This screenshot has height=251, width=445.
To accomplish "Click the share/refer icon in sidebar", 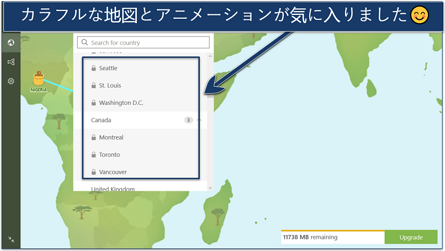I will (x=10, y=62).
